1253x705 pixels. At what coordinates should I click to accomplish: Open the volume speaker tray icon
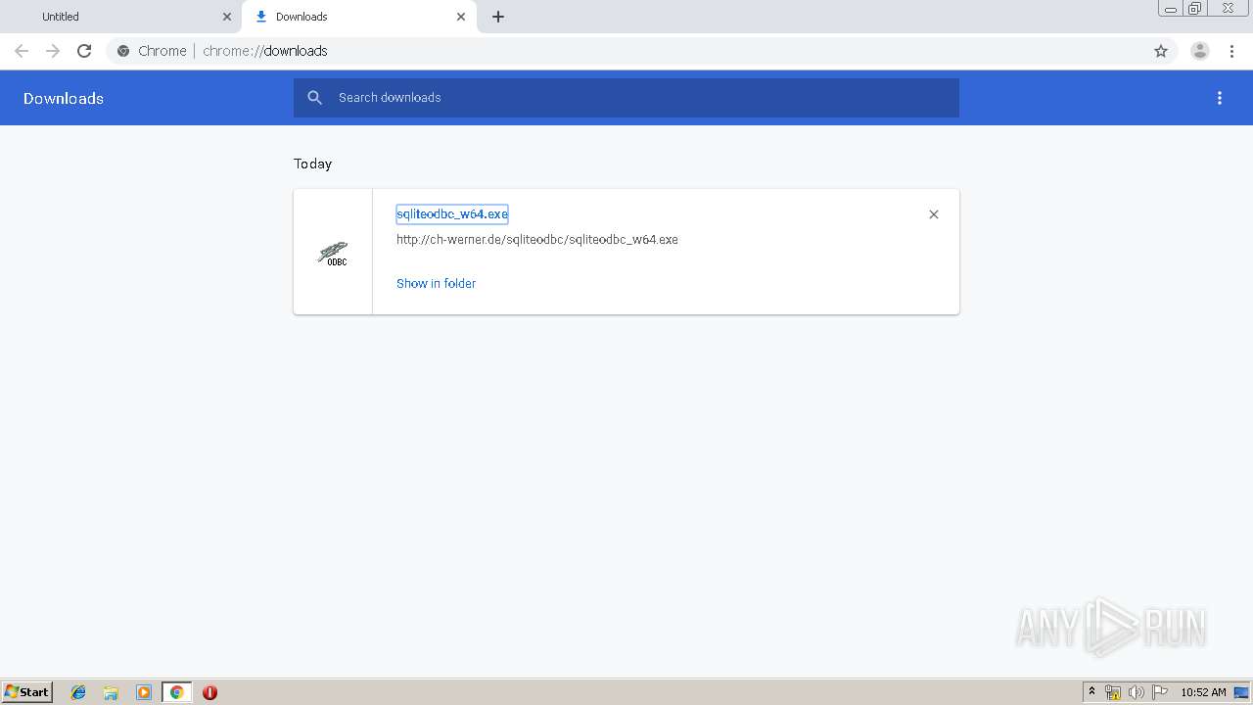pos(1137,692)
